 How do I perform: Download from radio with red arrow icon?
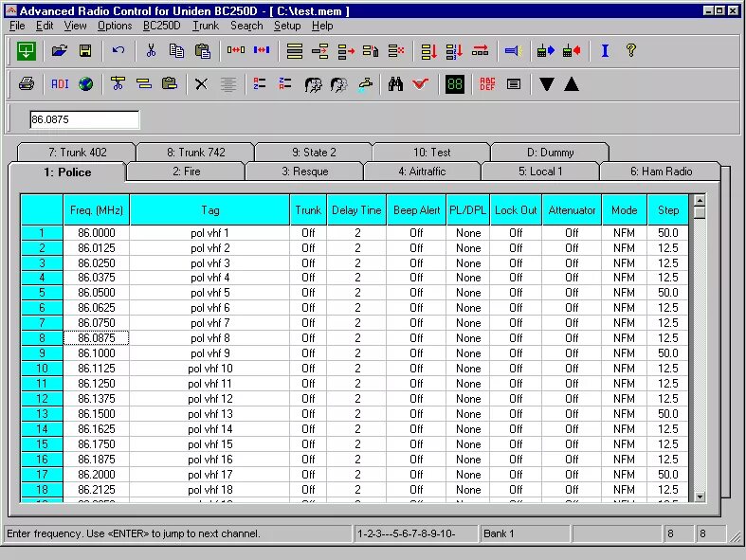point(572,50)
